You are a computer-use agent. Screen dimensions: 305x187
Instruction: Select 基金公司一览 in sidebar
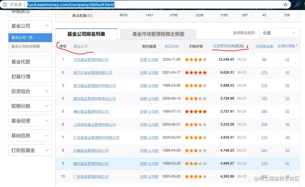click(30, 38)
